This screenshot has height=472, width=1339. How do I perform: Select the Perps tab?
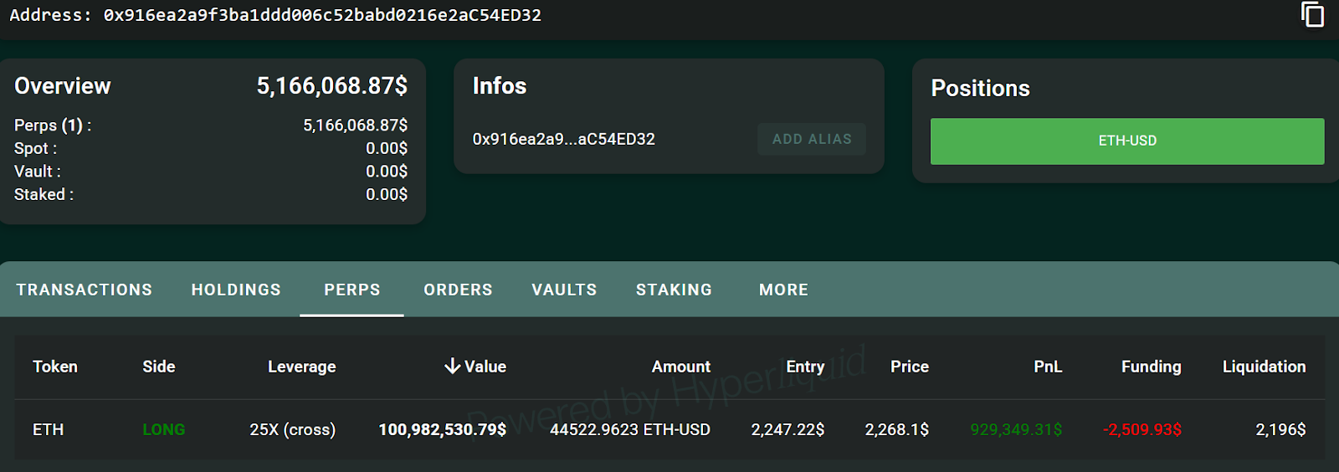(x=352, y=290)
